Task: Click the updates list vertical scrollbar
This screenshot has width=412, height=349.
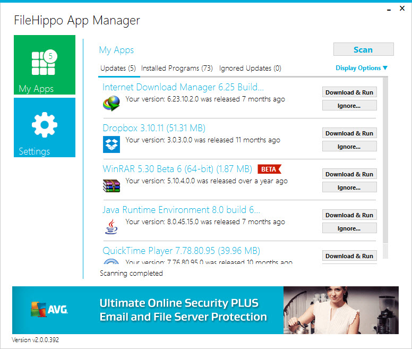Action: point(385,168)
